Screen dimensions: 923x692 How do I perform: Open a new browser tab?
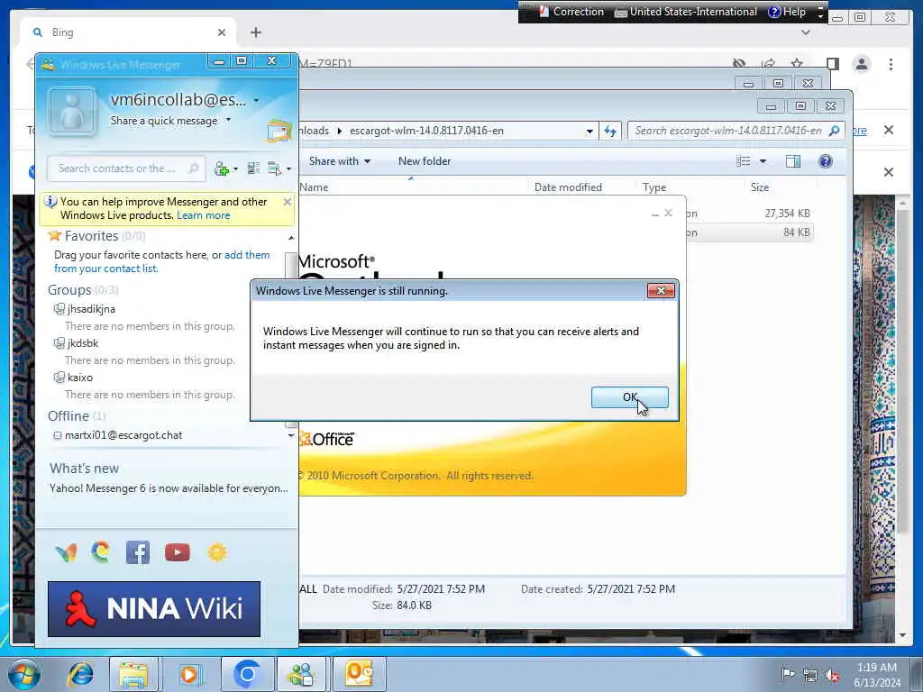click(x=255, y=32)
